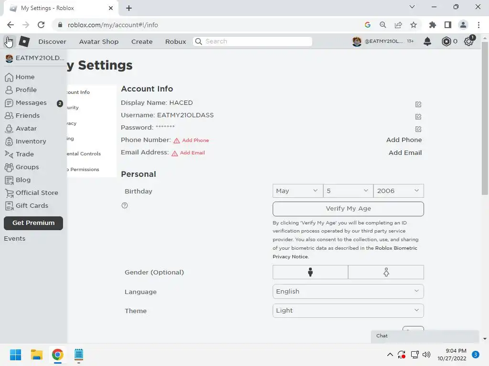Show hidden system tray icons

(x=390, y=355)
